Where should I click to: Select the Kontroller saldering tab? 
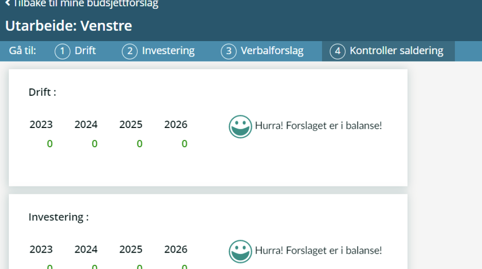[388, 51]
